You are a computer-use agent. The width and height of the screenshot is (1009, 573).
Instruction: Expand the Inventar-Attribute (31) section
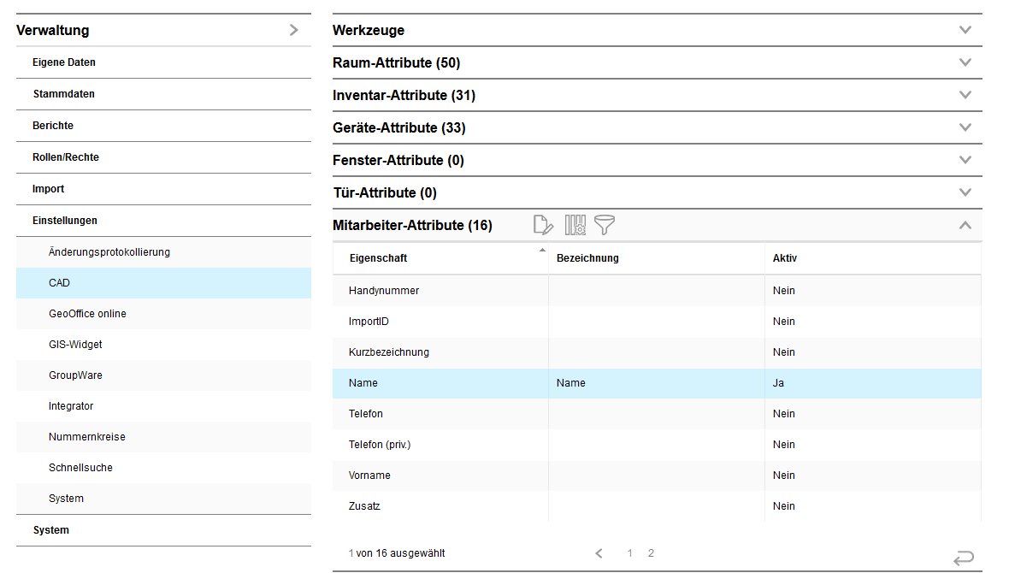965,95
